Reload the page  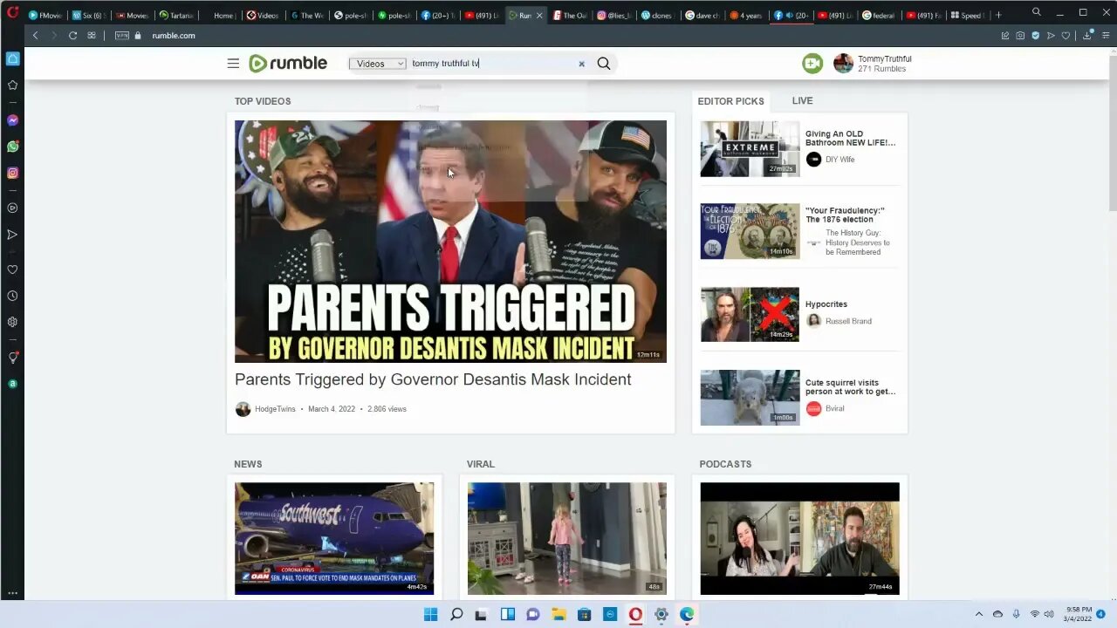pyautogui.click(x=72, y=36)
